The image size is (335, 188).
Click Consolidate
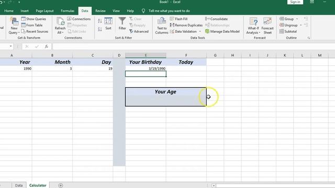pyautogui.click(x=216, y=19)
